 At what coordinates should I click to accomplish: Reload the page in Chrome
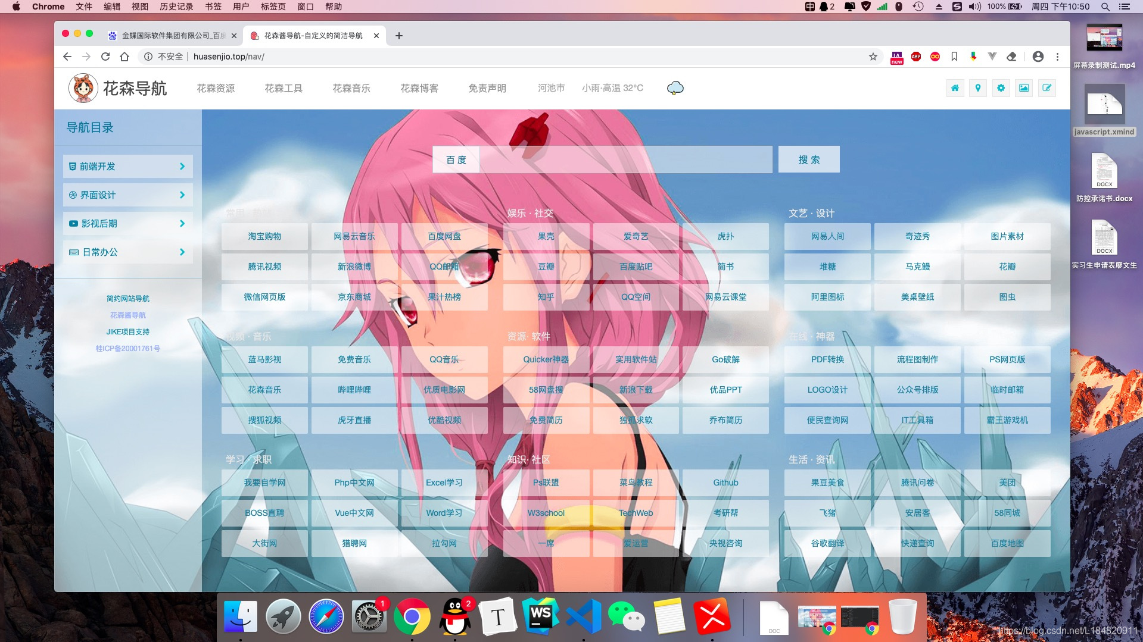(x=105, y=57)
